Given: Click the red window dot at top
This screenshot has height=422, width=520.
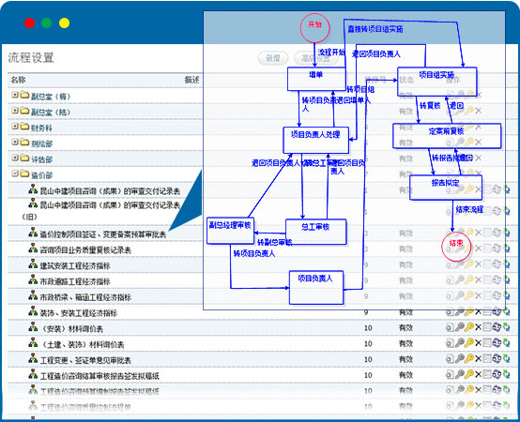Looking at the screenshot, I should [x=29, y=23].
